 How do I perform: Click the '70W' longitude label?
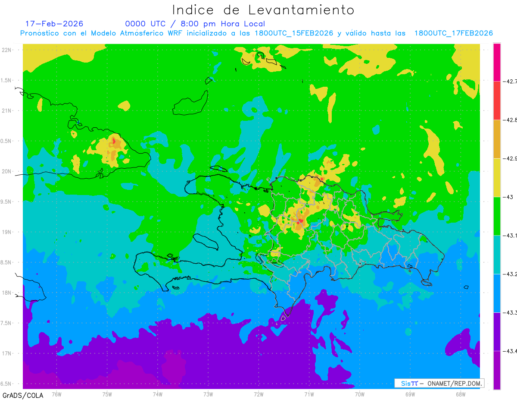point(359,394)
